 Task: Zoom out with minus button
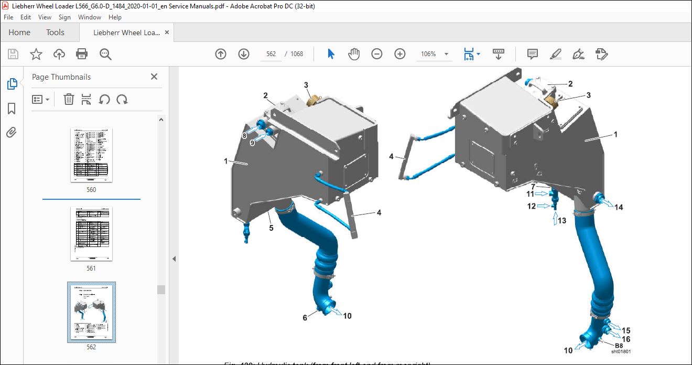[x=377, y=54]
